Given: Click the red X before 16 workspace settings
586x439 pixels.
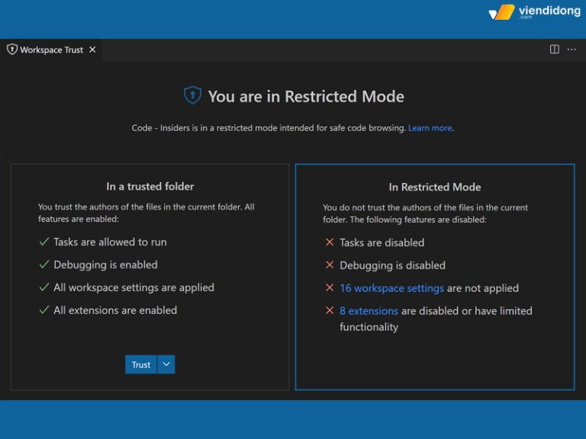Looking at the screenshot, I should (x=330, y=288).
